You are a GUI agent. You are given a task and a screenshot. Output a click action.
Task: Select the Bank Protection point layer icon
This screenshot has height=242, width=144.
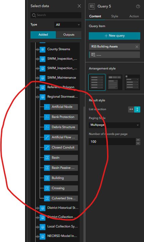coord(47,117)
